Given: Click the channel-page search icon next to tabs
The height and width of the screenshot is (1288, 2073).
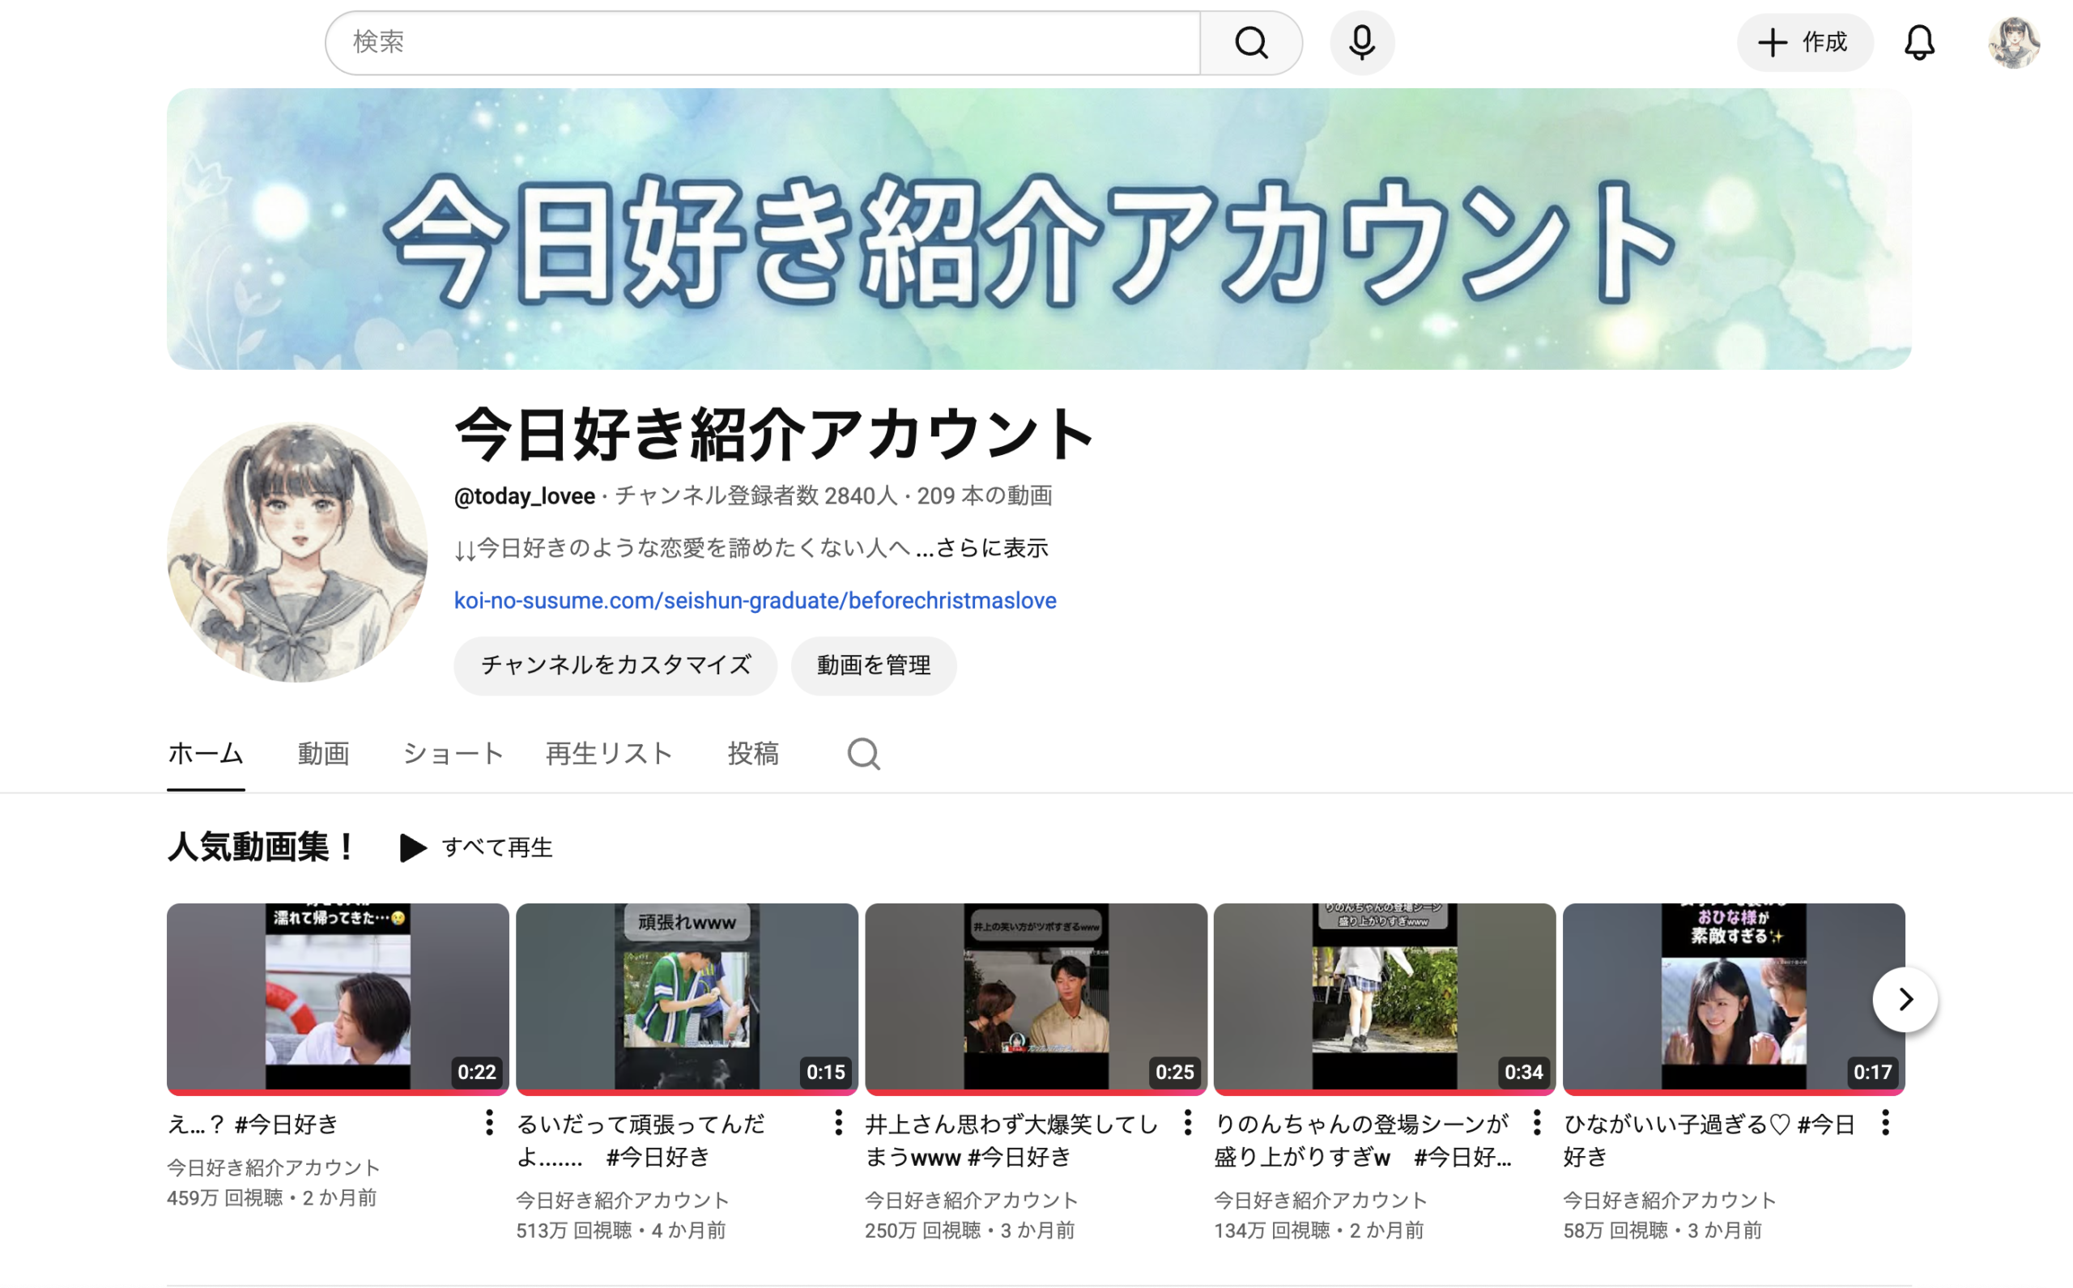Looking at the screenshot, I should coord(863,753).
